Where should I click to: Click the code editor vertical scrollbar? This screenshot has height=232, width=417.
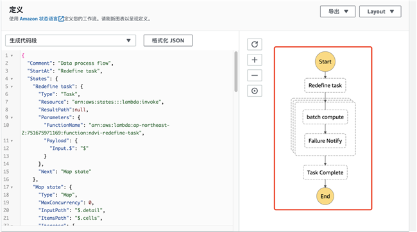coord(236,72)
